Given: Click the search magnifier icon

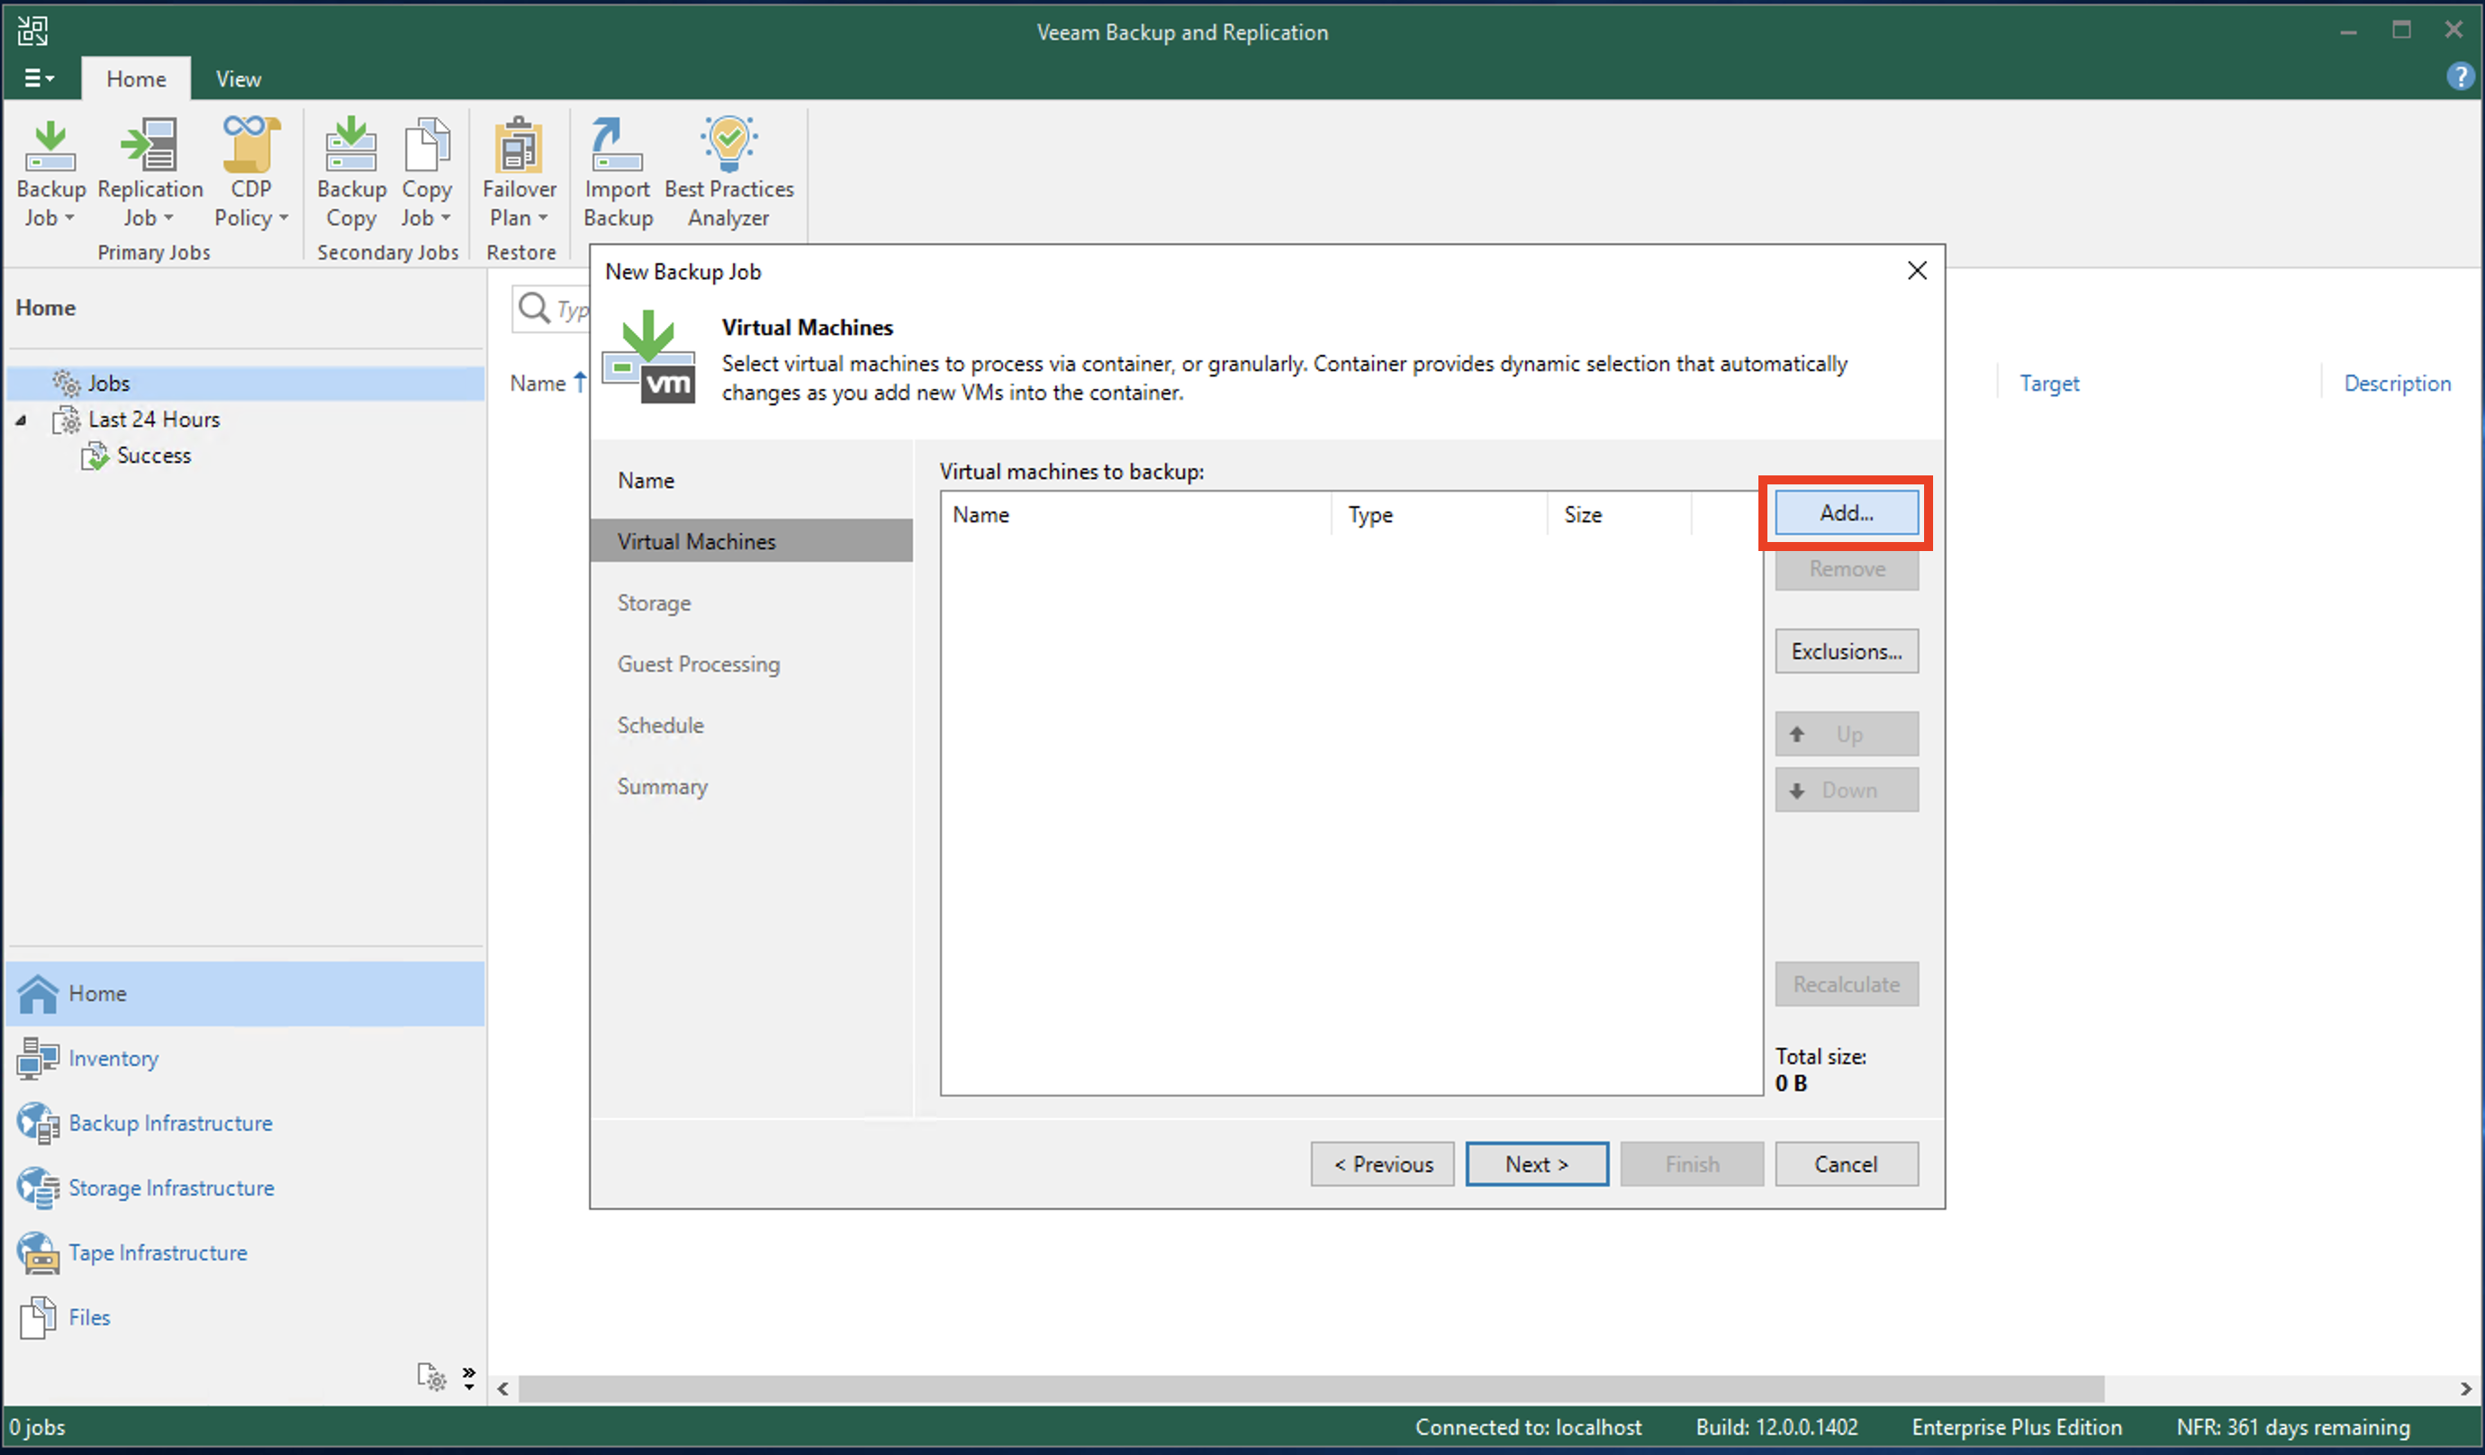Looking at the screenshot, I should (534, 308).
